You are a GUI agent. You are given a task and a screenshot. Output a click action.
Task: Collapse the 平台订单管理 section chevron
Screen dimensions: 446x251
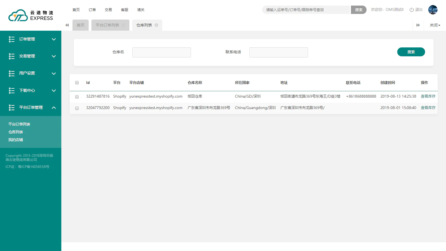pos(54,108)
